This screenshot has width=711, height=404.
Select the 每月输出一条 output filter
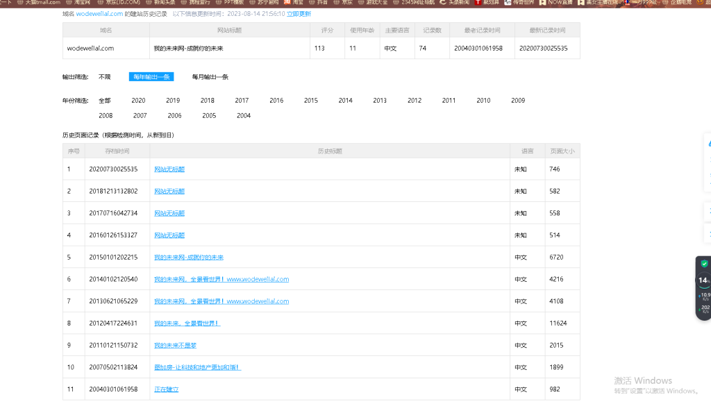point(210,77)
